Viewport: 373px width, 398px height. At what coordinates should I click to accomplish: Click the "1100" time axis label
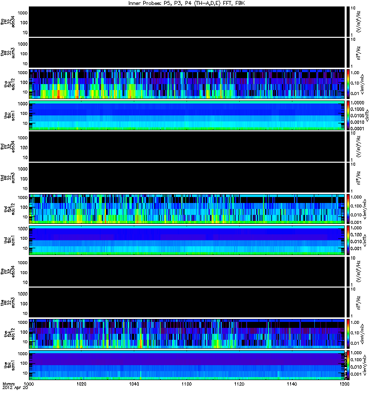coord(186,384)
